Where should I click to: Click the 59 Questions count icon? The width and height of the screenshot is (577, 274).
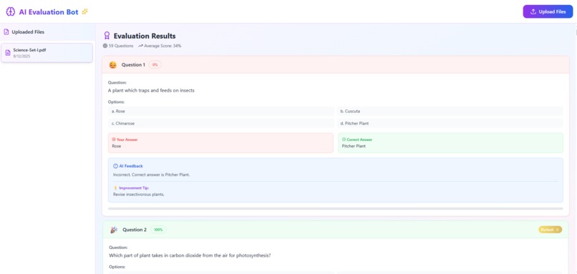click(x=105, y=46)
